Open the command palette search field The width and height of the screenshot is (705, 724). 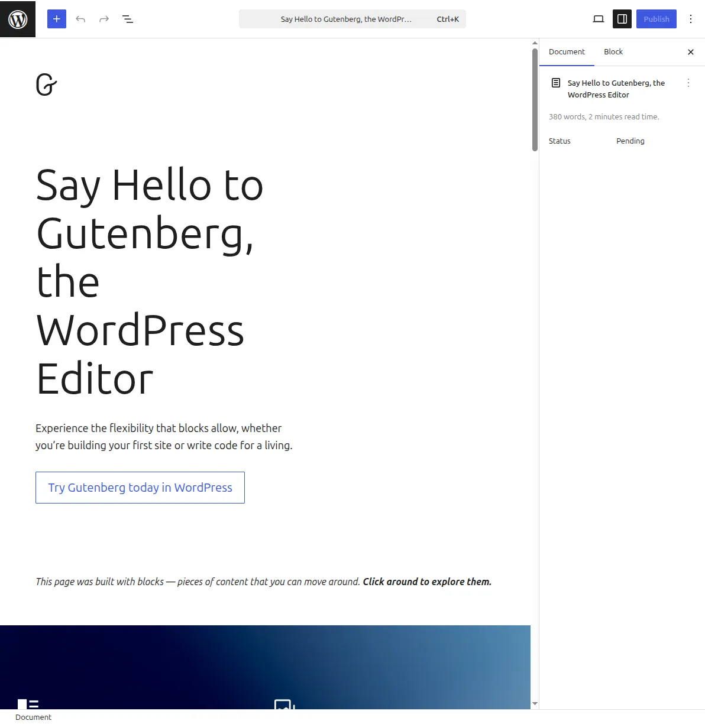click(352, 18)
